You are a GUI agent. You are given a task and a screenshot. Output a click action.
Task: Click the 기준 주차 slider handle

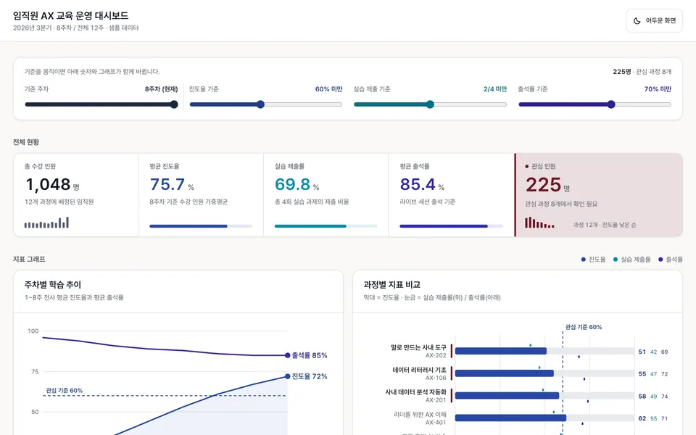click(174, 104)
